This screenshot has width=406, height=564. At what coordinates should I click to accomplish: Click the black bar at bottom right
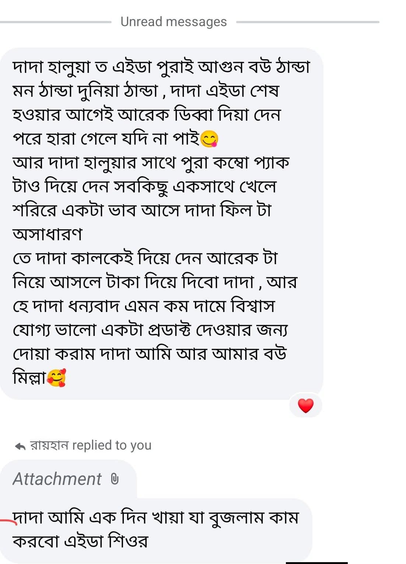click(x=316, y=563)
